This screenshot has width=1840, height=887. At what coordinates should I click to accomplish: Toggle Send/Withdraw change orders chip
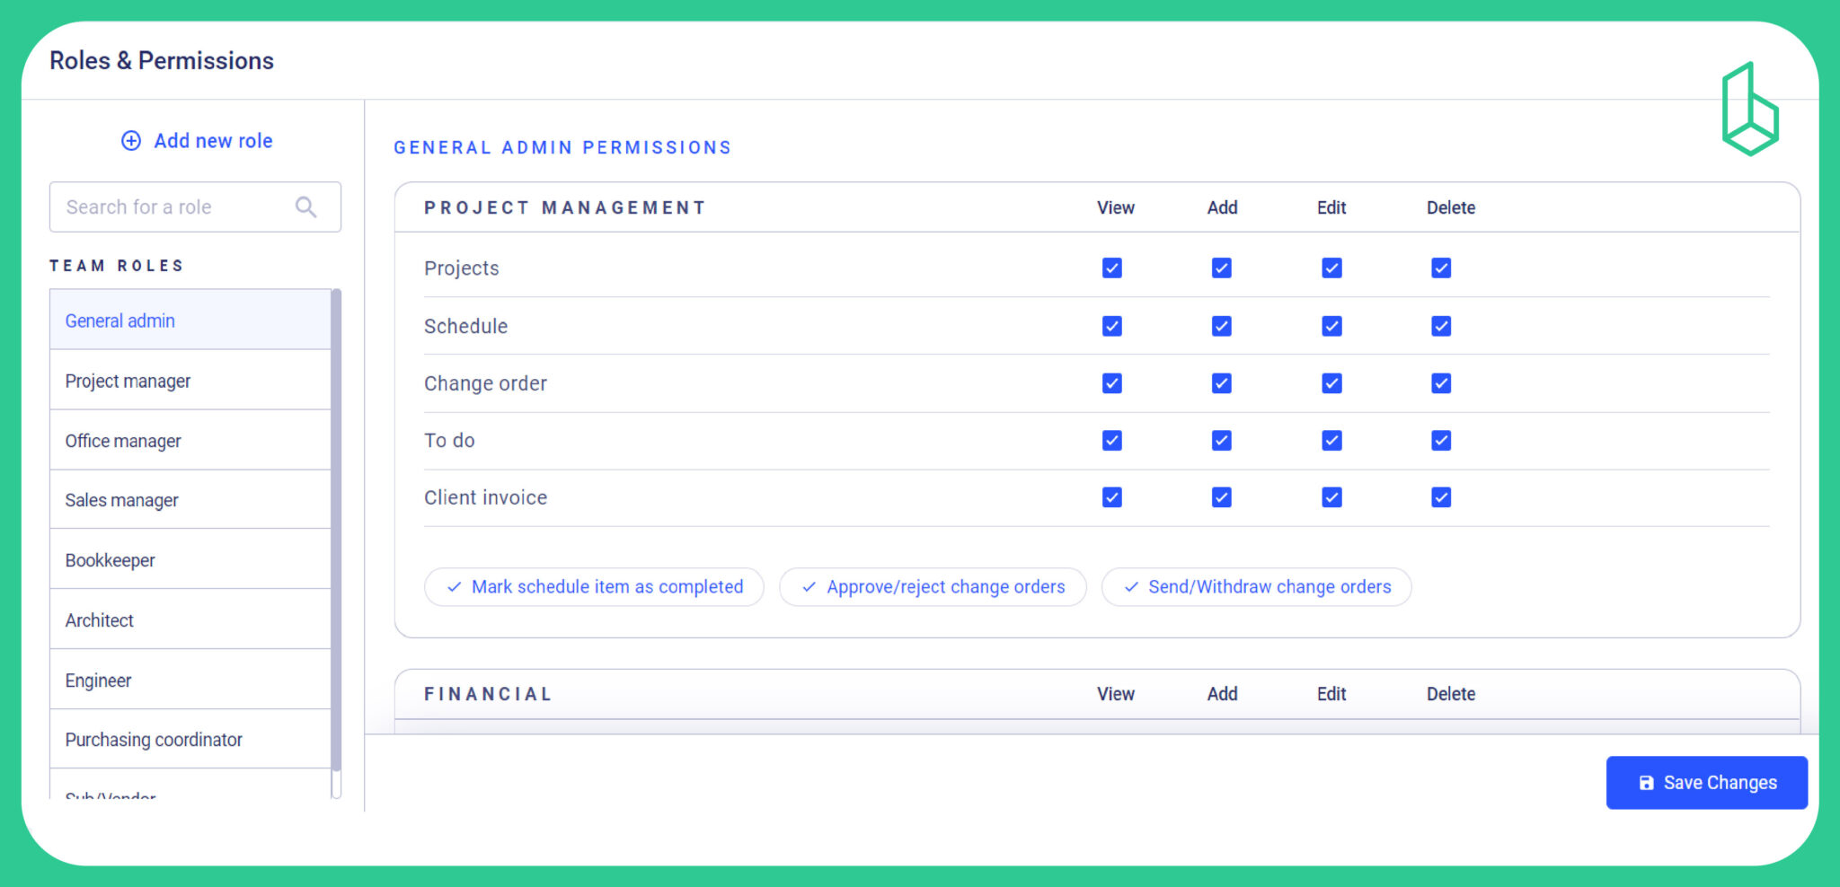click(x=1256, y=587)
